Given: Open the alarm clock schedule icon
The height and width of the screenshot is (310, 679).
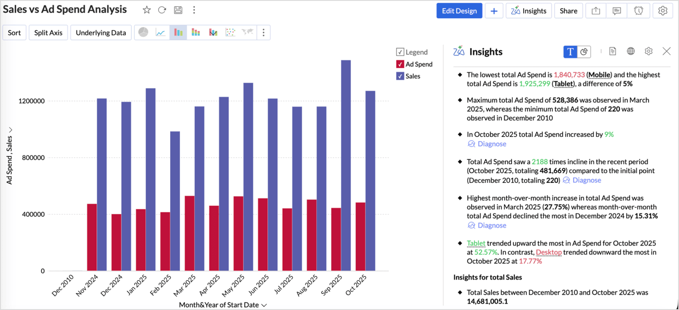Looking at the screenshot, I should [638, 11].
